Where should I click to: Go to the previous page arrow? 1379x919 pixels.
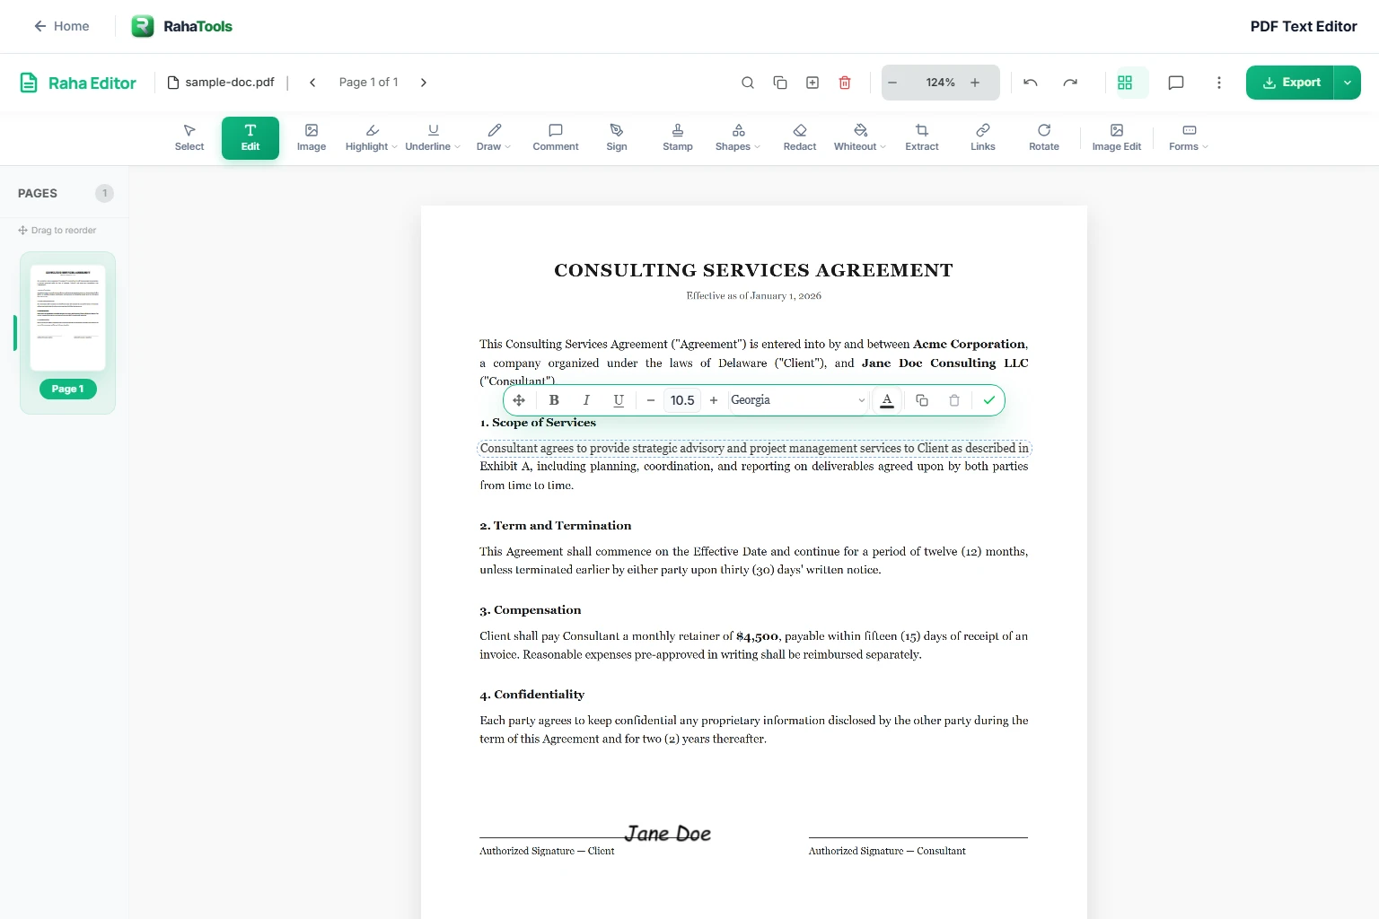pos(312,83)
